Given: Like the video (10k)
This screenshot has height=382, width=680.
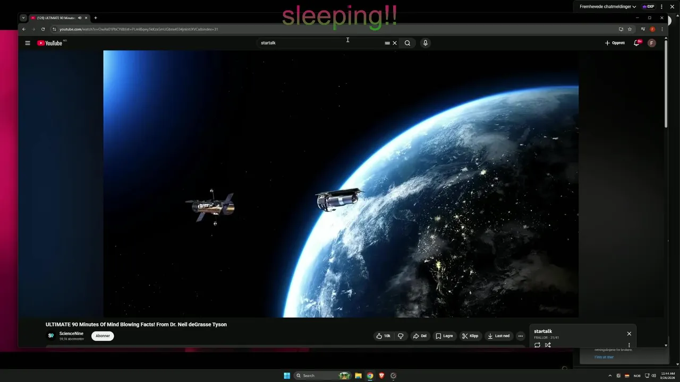Looking at the screenshot, I should pyautogui.click(x=383, y=336).
